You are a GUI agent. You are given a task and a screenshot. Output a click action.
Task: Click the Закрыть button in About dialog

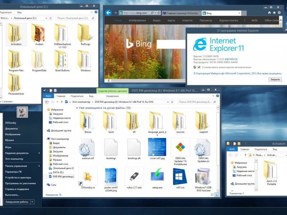[275, 79]
